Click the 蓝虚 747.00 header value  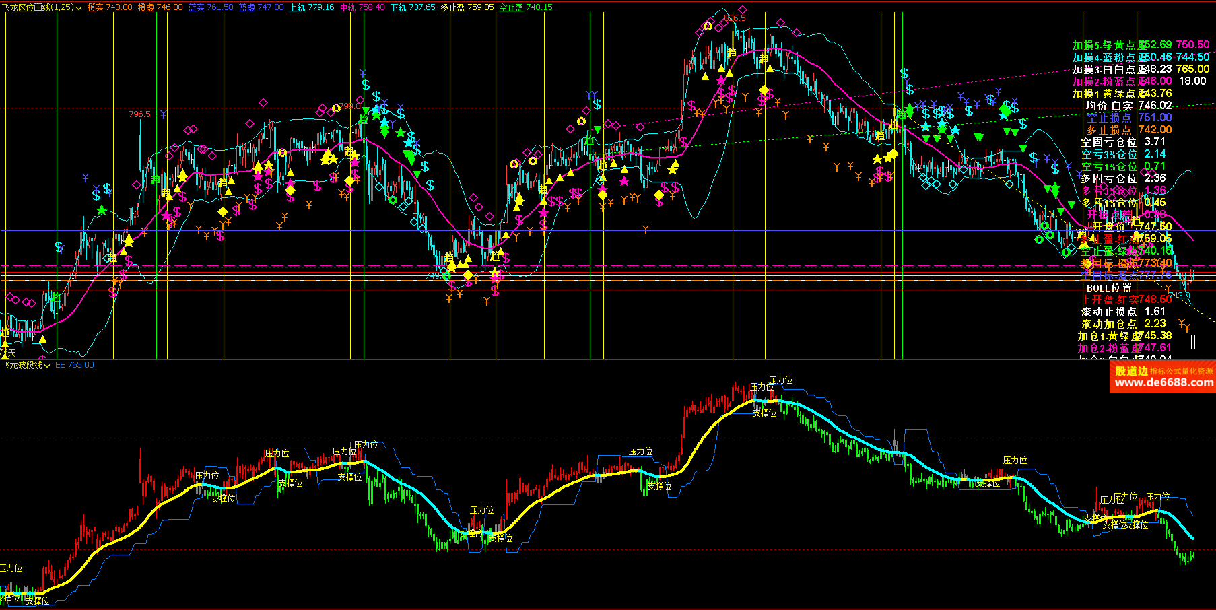coord(261,7)
